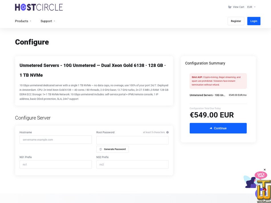Click the blue Login button
The height and width of the screenshot is (203, 271).
click(x=254, y=21)
